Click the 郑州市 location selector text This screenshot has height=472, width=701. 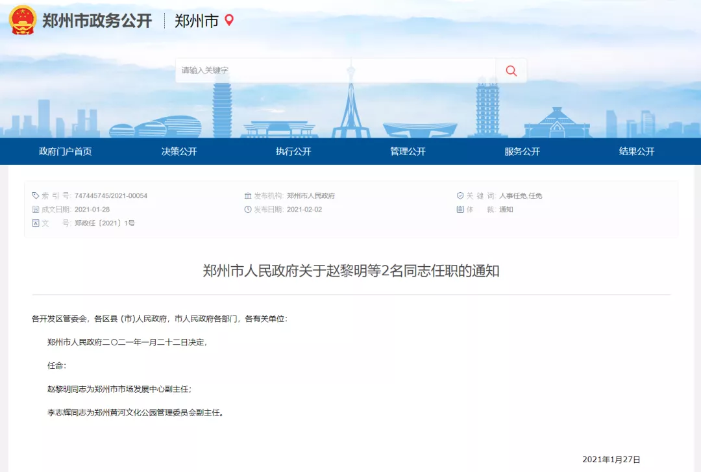click(197, 21)
